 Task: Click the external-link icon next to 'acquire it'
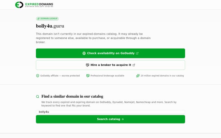(134, 65)
